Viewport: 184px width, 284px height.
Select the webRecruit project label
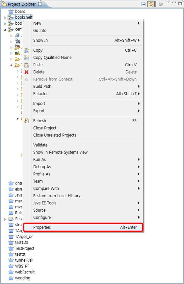point(25,272)
